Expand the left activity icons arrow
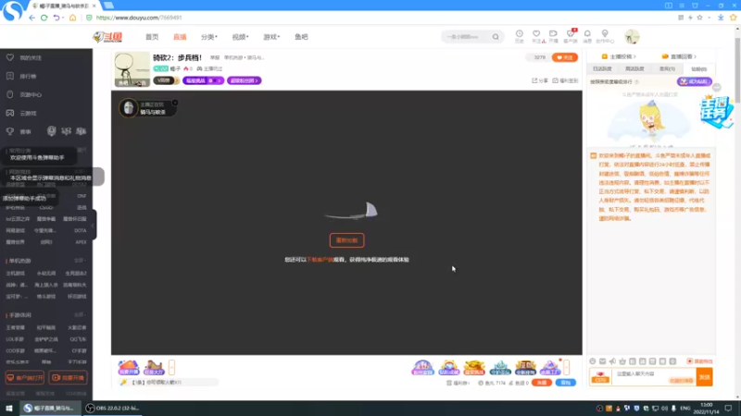 tap(171, 367)
